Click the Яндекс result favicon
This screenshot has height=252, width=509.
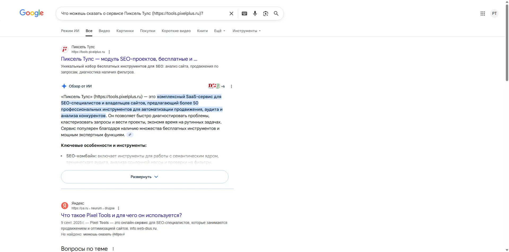point(64,205)
